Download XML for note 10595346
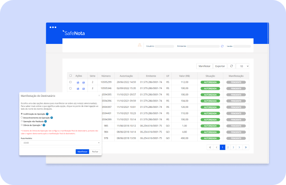 [x=78, y=89]
